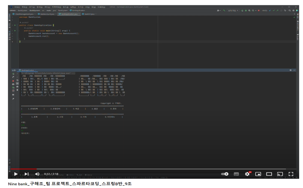Viewport: 303px width, 188px height.
Task: Click the green run gutter arrow beside class BankApplication
Action: coord(15,25)
